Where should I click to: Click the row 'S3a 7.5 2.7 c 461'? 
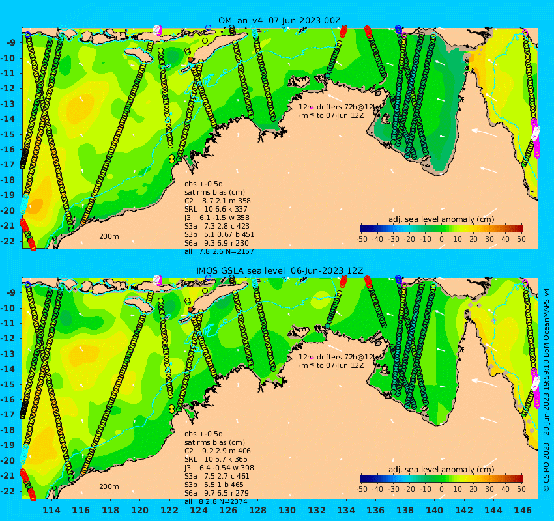pos(216,476)
